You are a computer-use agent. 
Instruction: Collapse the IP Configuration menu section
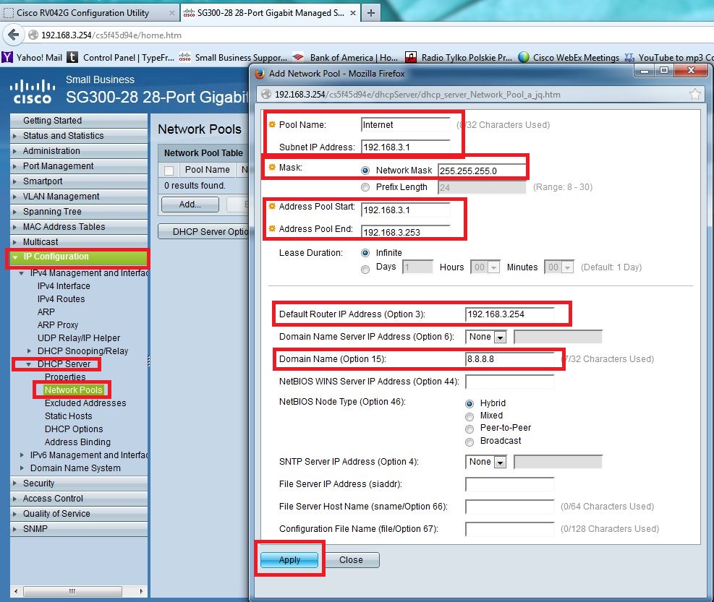(x=15, y=257)
